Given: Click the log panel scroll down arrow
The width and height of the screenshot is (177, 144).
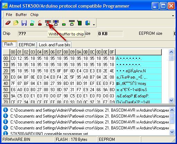Looking at the screenshot, I should (x=172, y=132).
